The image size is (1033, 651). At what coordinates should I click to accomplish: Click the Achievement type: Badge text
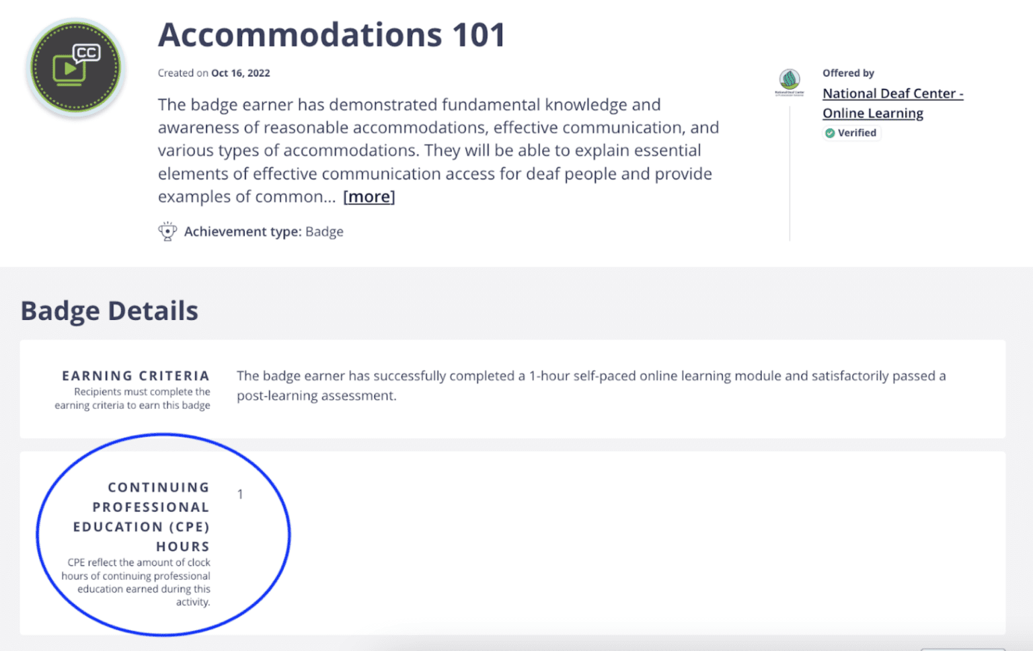[264, 231]
